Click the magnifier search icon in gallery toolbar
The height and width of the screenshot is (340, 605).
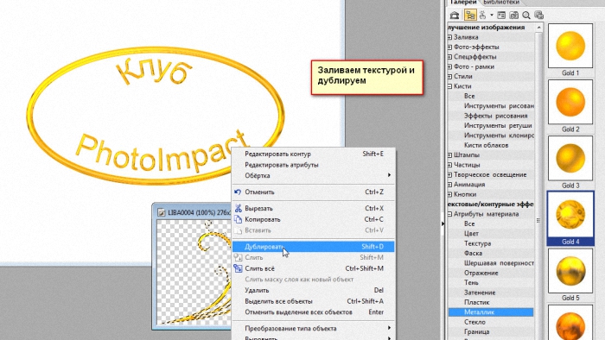point(525,15)
